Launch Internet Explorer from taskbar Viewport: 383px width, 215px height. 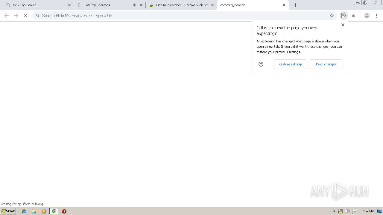tap(24, 211)
